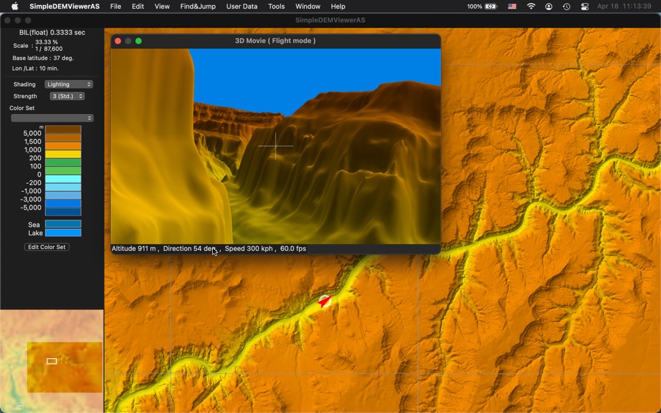Screen dimensions: 661x413
Task: Click the BIL(float) 0.3333 sec label
Action: [x=52, y=33]
